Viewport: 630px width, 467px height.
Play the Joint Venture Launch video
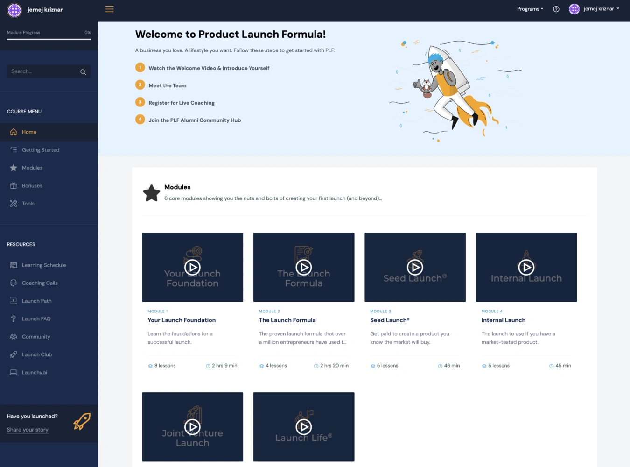[x=192, y=427]
